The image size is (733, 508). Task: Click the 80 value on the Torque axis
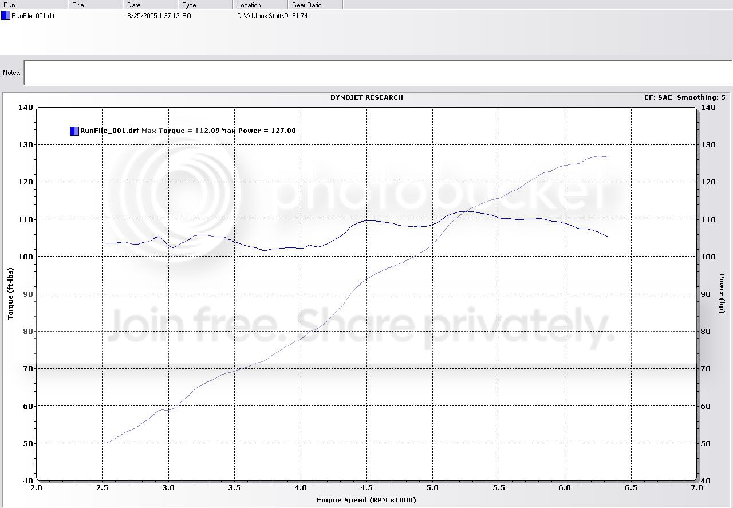click(28, 332)
